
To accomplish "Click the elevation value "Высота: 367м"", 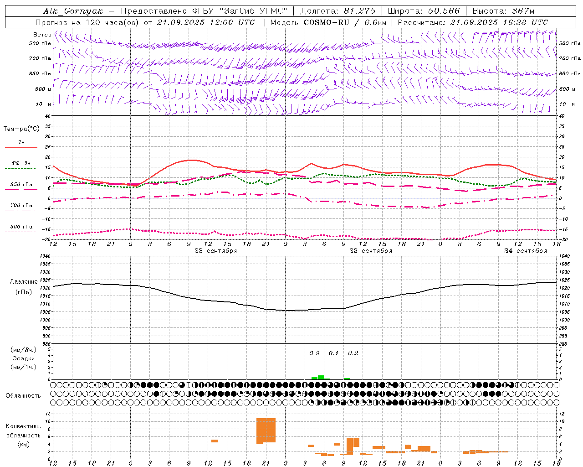I will (503, 11).
